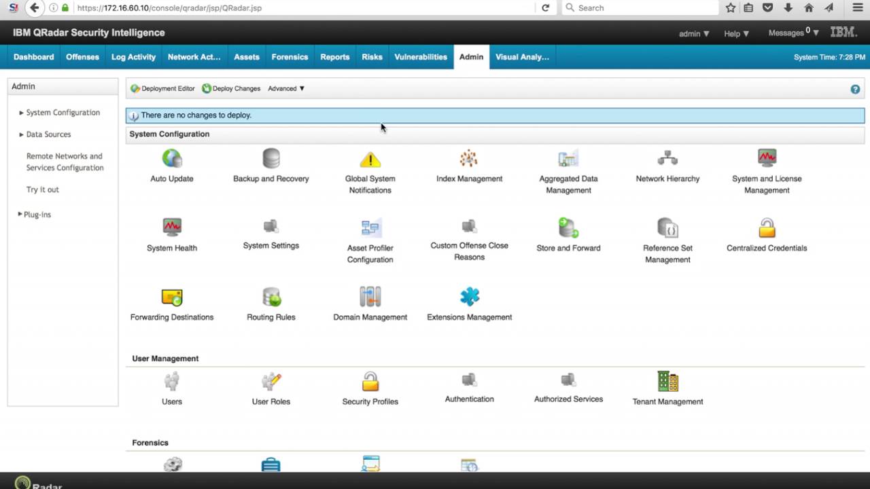Switch to the Visual Analytics tab
The image size is (870, 489).
[x=522, y=57]
